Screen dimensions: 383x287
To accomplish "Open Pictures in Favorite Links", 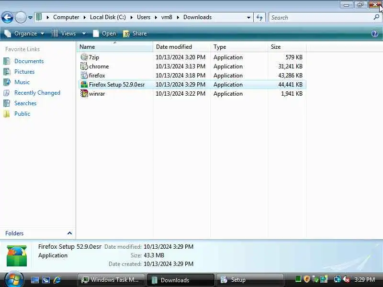I will (x=24, y=71).
